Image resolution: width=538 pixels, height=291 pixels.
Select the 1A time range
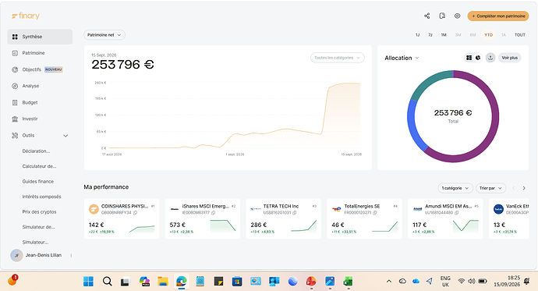point(504,35)
